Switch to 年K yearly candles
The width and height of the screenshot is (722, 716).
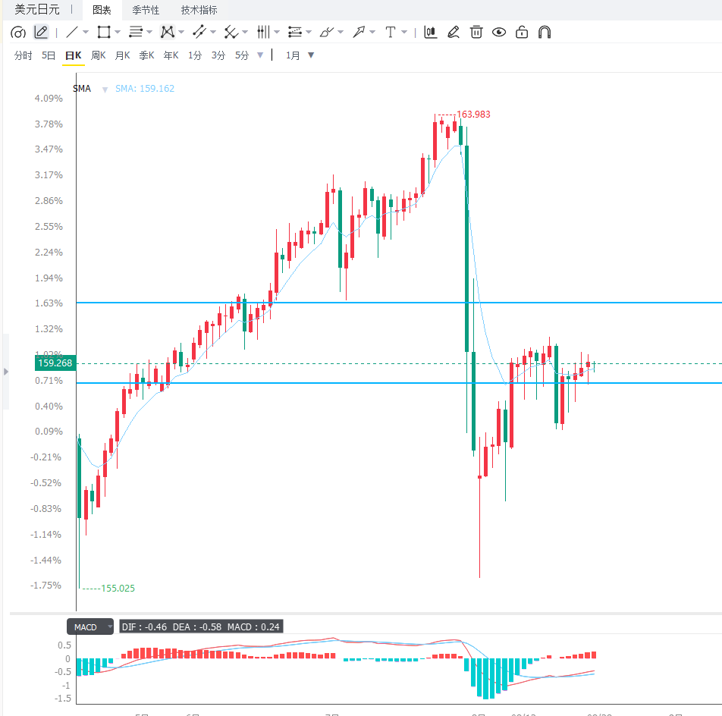coord(171,55)
